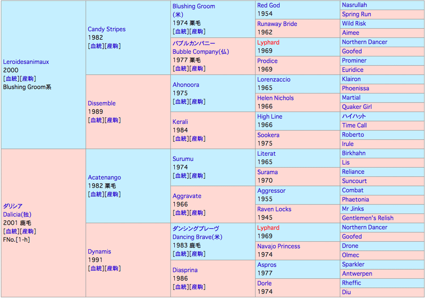Screen dimensions: 425x299
Task: Open the Bubble Company(仏) link
Action: click(201, 52)
